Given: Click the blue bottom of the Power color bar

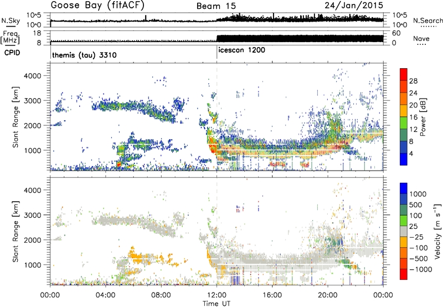Looking at the screenshot, I should click(x=404, y=159).
